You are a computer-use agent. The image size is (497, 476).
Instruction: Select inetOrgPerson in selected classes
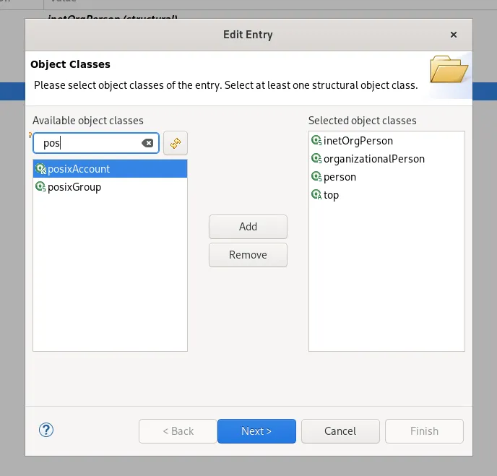pyautogui.click(x=358, y=141)
